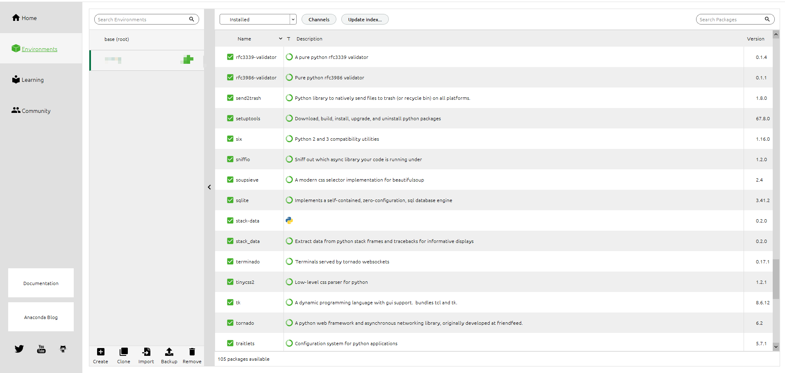Click the Clone environment icon
The image size is (785, 373).
pos(123,352)
